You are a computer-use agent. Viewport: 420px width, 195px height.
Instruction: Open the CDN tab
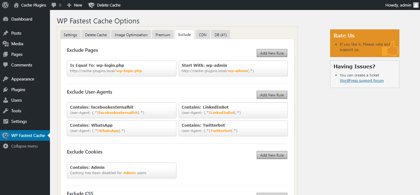click(203, 35)
